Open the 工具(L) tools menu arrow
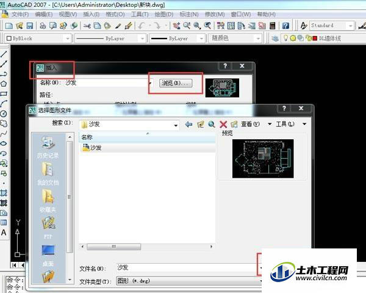 point(304,124)
